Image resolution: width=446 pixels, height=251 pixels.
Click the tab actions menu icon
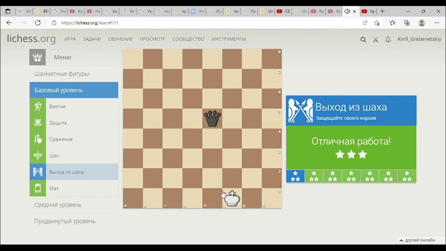8,11
